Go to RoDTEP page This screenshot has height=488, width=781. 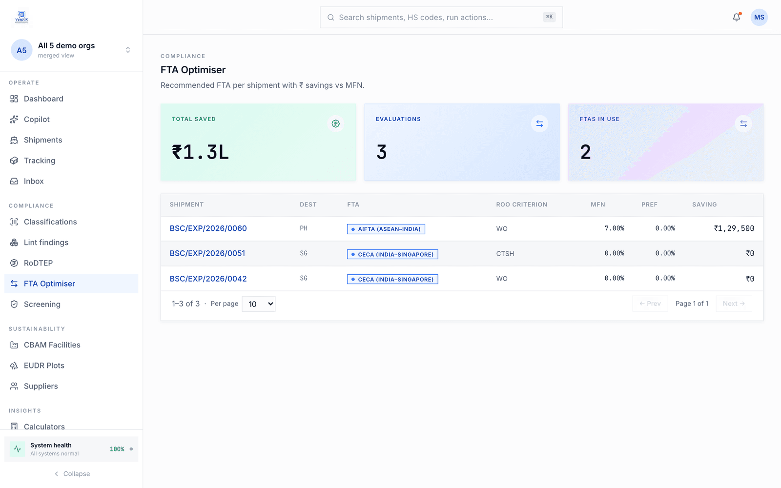tap(71, 263)
